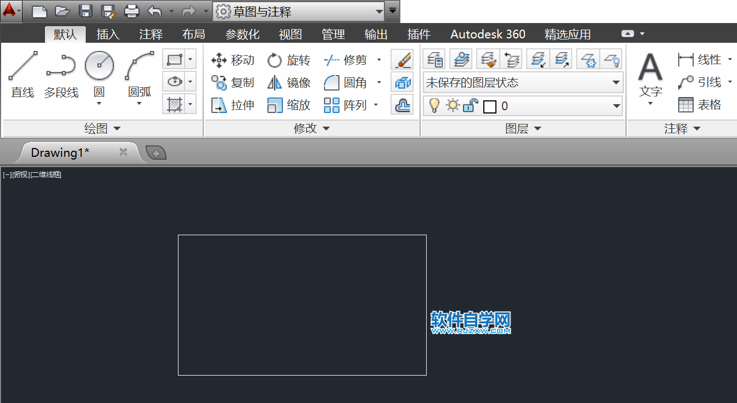The width and height of the screenshot is (737, 403).
Task: Select the 缩放 (Scale) tool
Action: [289, 105]
